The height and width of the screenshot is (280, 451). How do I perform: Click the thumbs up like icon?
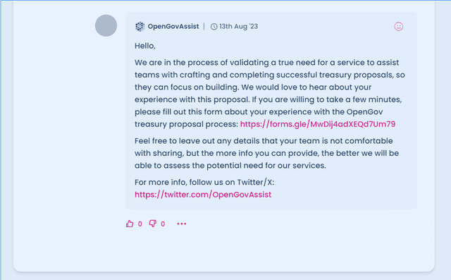pyautogui.click(x=130, y=224)
